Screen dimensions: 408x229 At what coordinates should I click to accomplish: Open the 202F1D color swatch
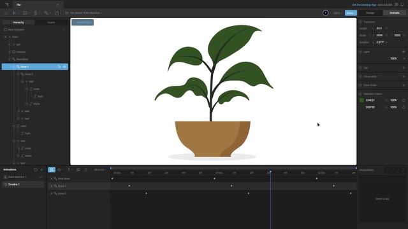click(x=361, y=108)
